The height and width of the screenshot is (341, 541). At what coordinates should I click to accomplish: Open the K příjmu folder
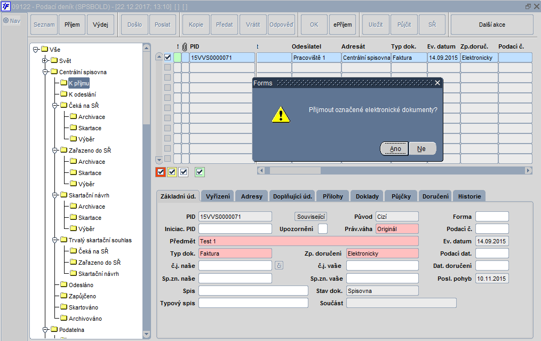79,83
